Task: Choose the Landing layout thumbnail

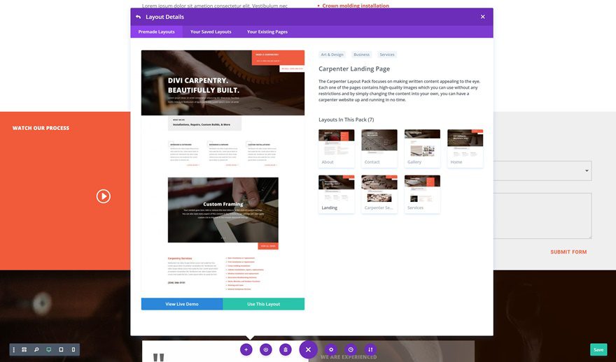Action: (x=336, y=194)
